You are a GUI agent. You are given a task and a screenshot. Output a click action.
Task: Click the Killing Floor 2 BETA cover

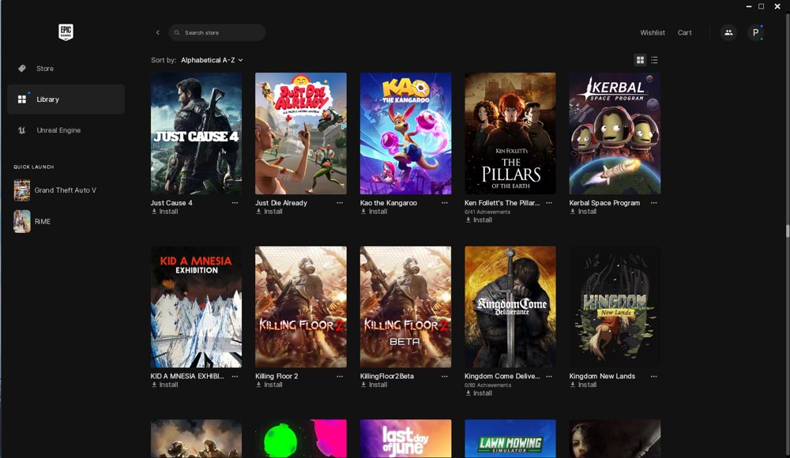[405, 307]
